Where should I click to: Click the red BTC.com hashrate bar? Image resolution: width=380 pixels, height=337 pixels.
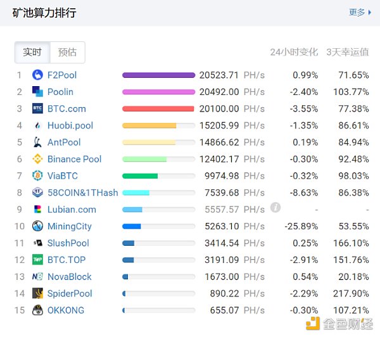pyautogui.click(x=158, y=108)
